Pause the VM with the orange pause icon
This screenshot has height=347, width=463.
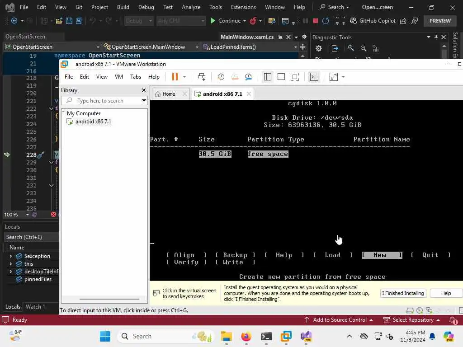tap(175, 77)
